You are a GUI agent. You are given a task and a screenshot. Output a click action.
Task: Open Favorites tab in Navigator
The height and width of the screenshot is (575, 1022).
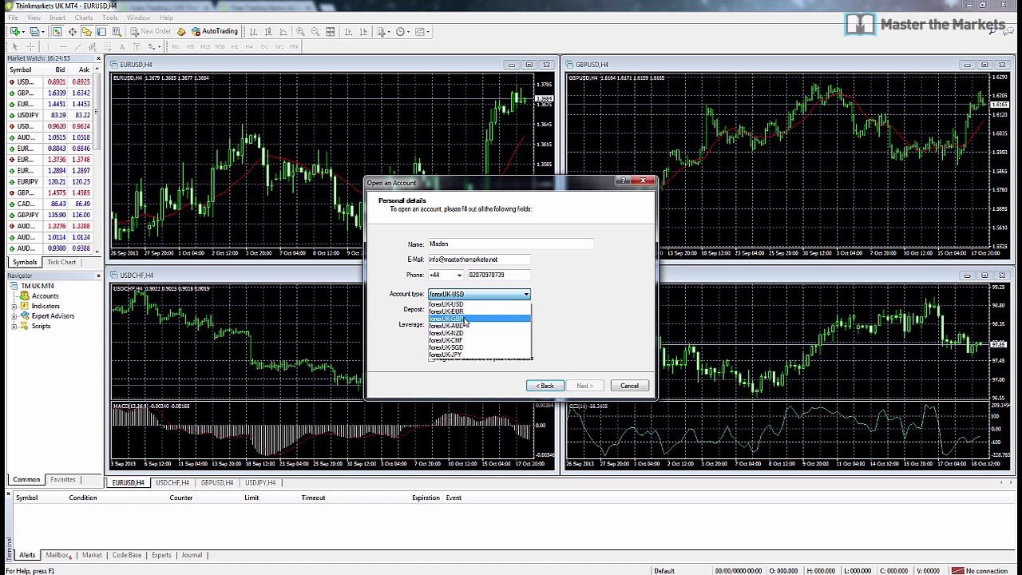click(x=63, y=480)
